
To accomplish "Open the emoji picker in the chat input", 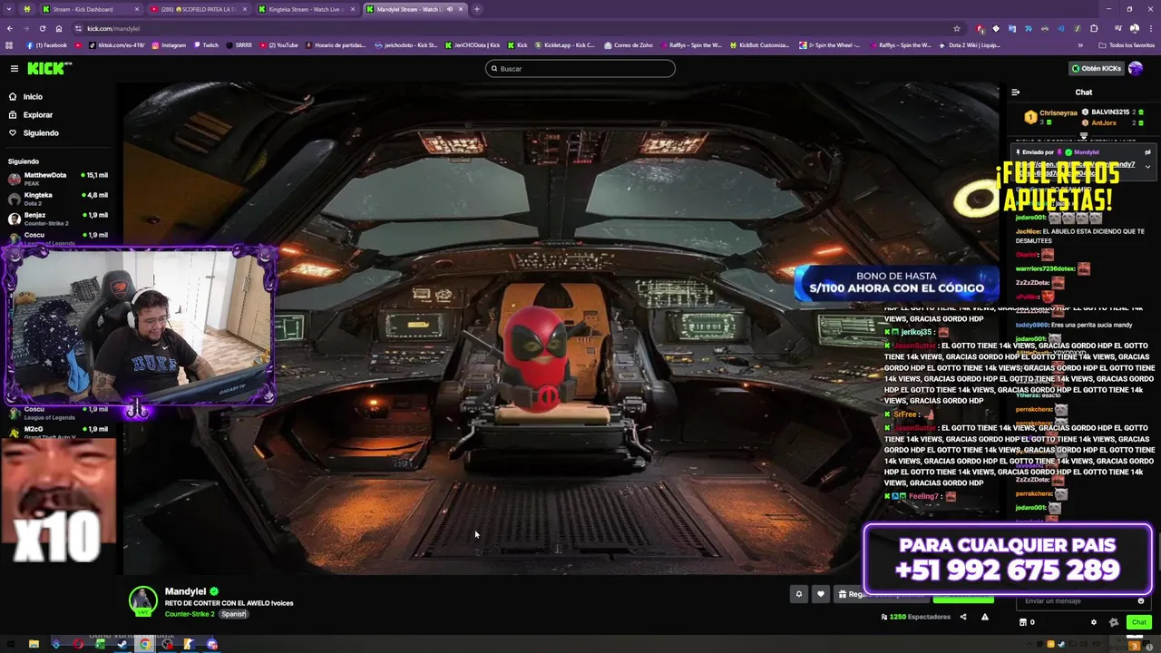I will coord(1141,600).
